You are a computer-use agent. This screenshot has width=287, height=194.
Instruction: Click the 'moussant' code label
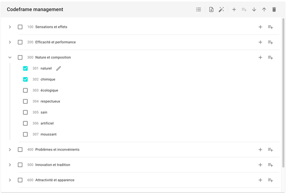coord(48,134)
